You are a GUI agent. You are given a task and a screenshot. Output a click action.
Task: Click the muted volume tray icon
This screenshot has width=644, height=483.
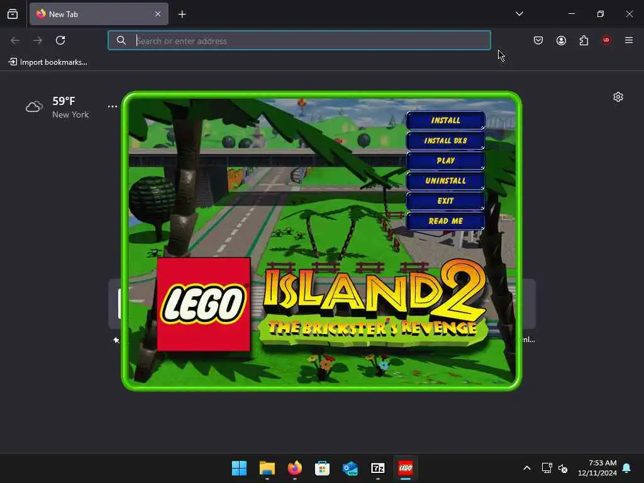(x=563, y=468)
